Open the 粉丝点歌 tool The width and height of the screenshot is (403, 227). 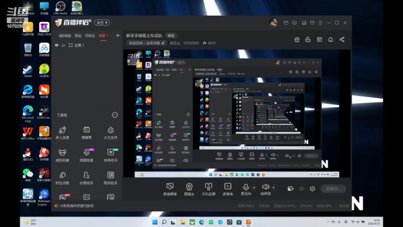(62, 178)
